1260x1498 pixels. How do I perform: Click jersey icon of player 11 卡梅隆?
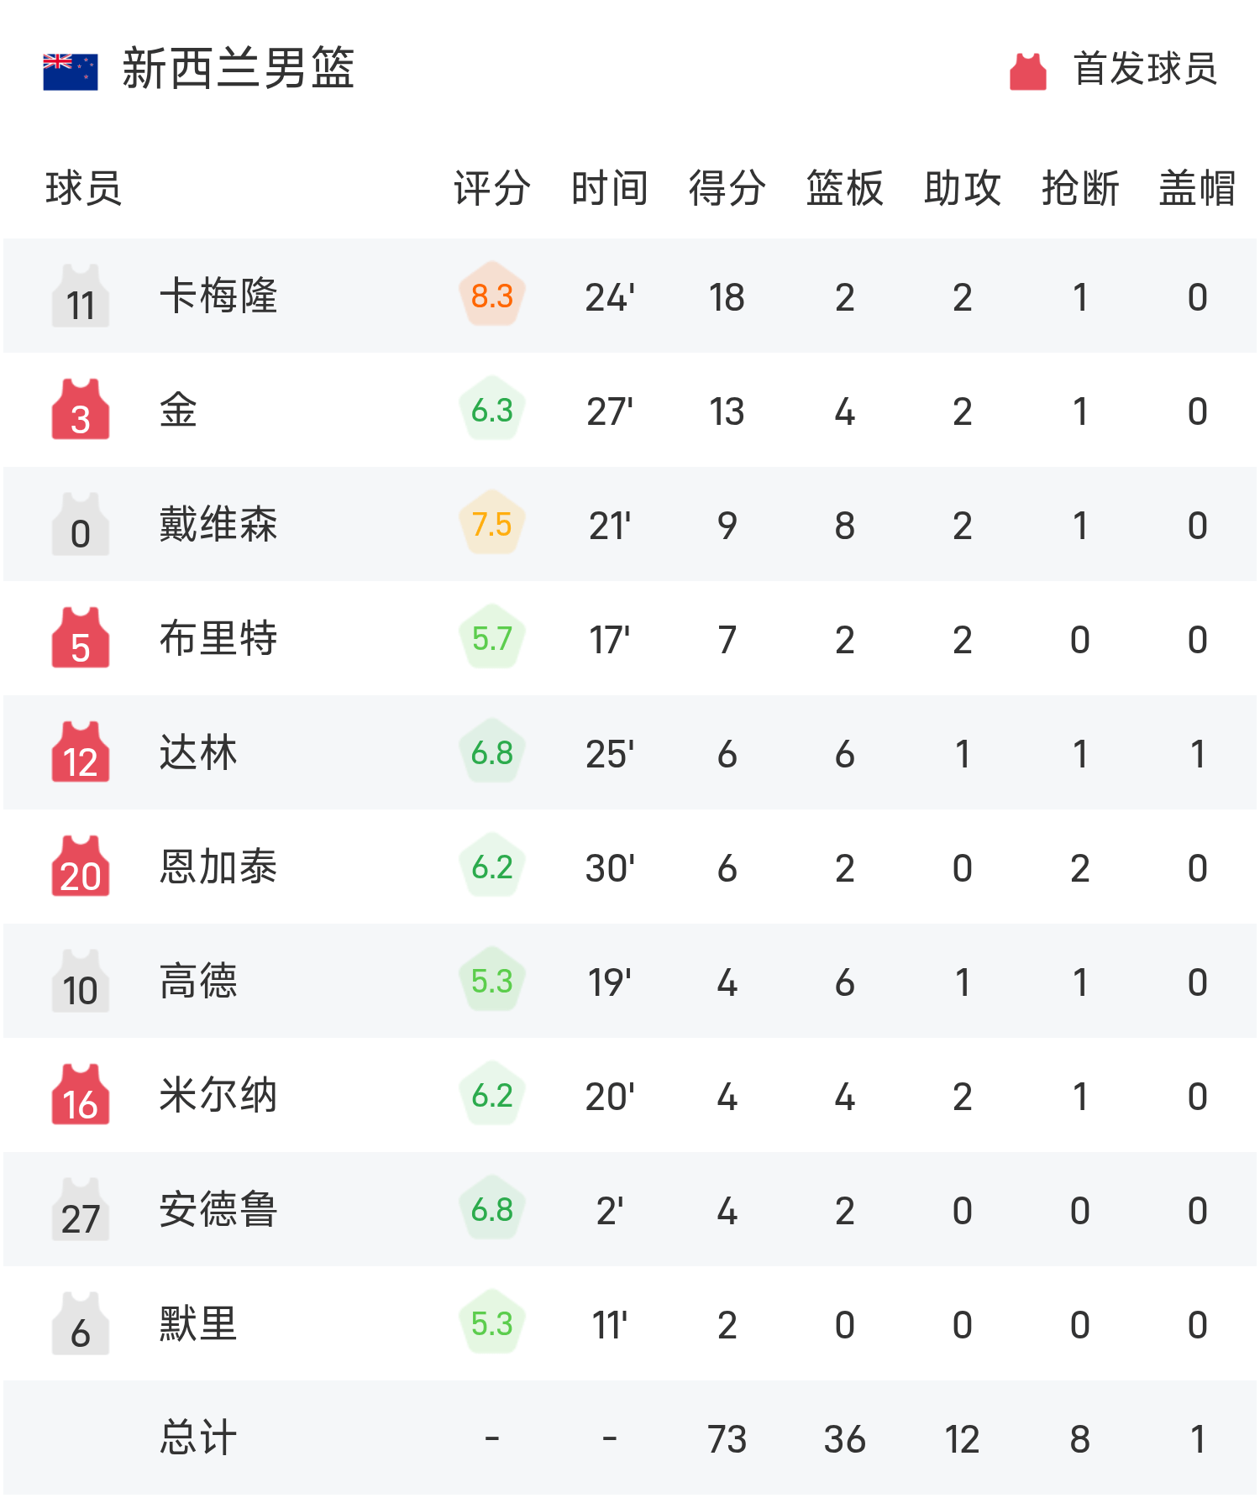point(80,296)
